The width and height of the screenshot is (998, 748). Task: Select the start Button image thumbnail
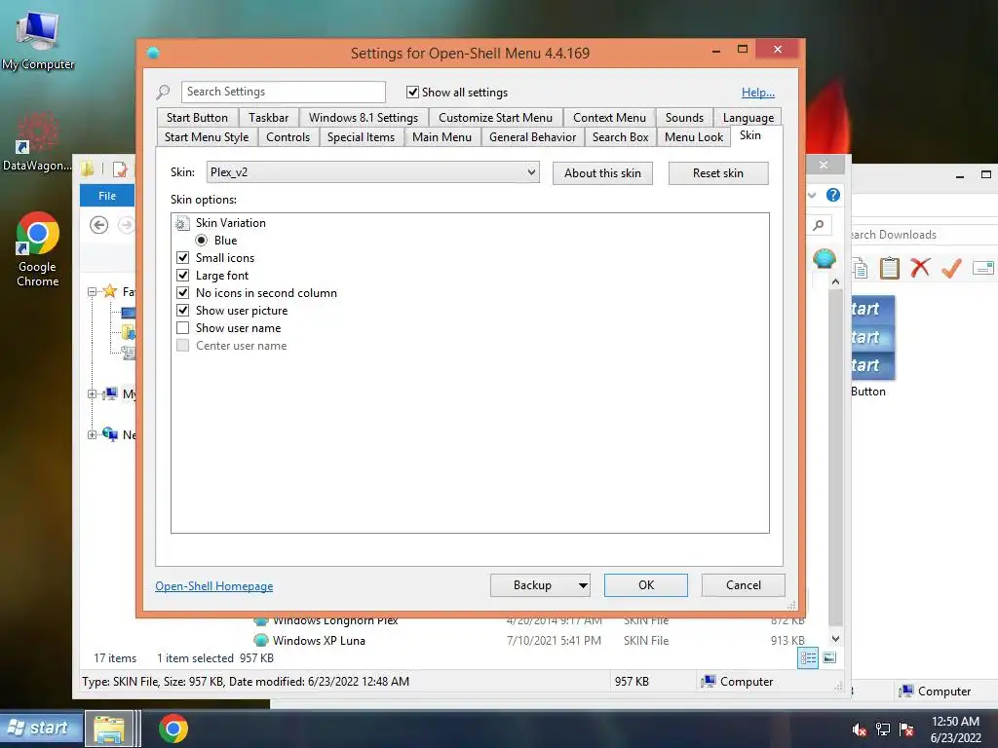pos(872,338)
